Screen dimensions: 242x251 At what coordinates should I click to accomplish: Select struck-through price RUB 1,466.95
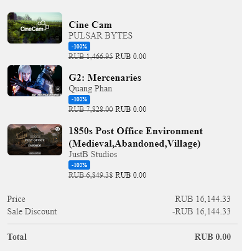(91, 57)
